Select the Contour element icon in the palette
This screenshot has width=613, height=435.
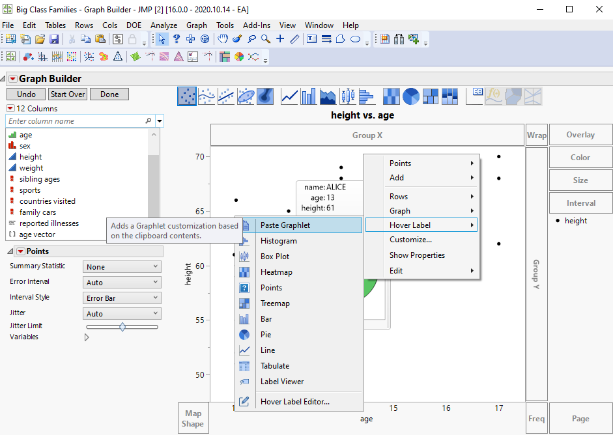[x=265, y=96]
